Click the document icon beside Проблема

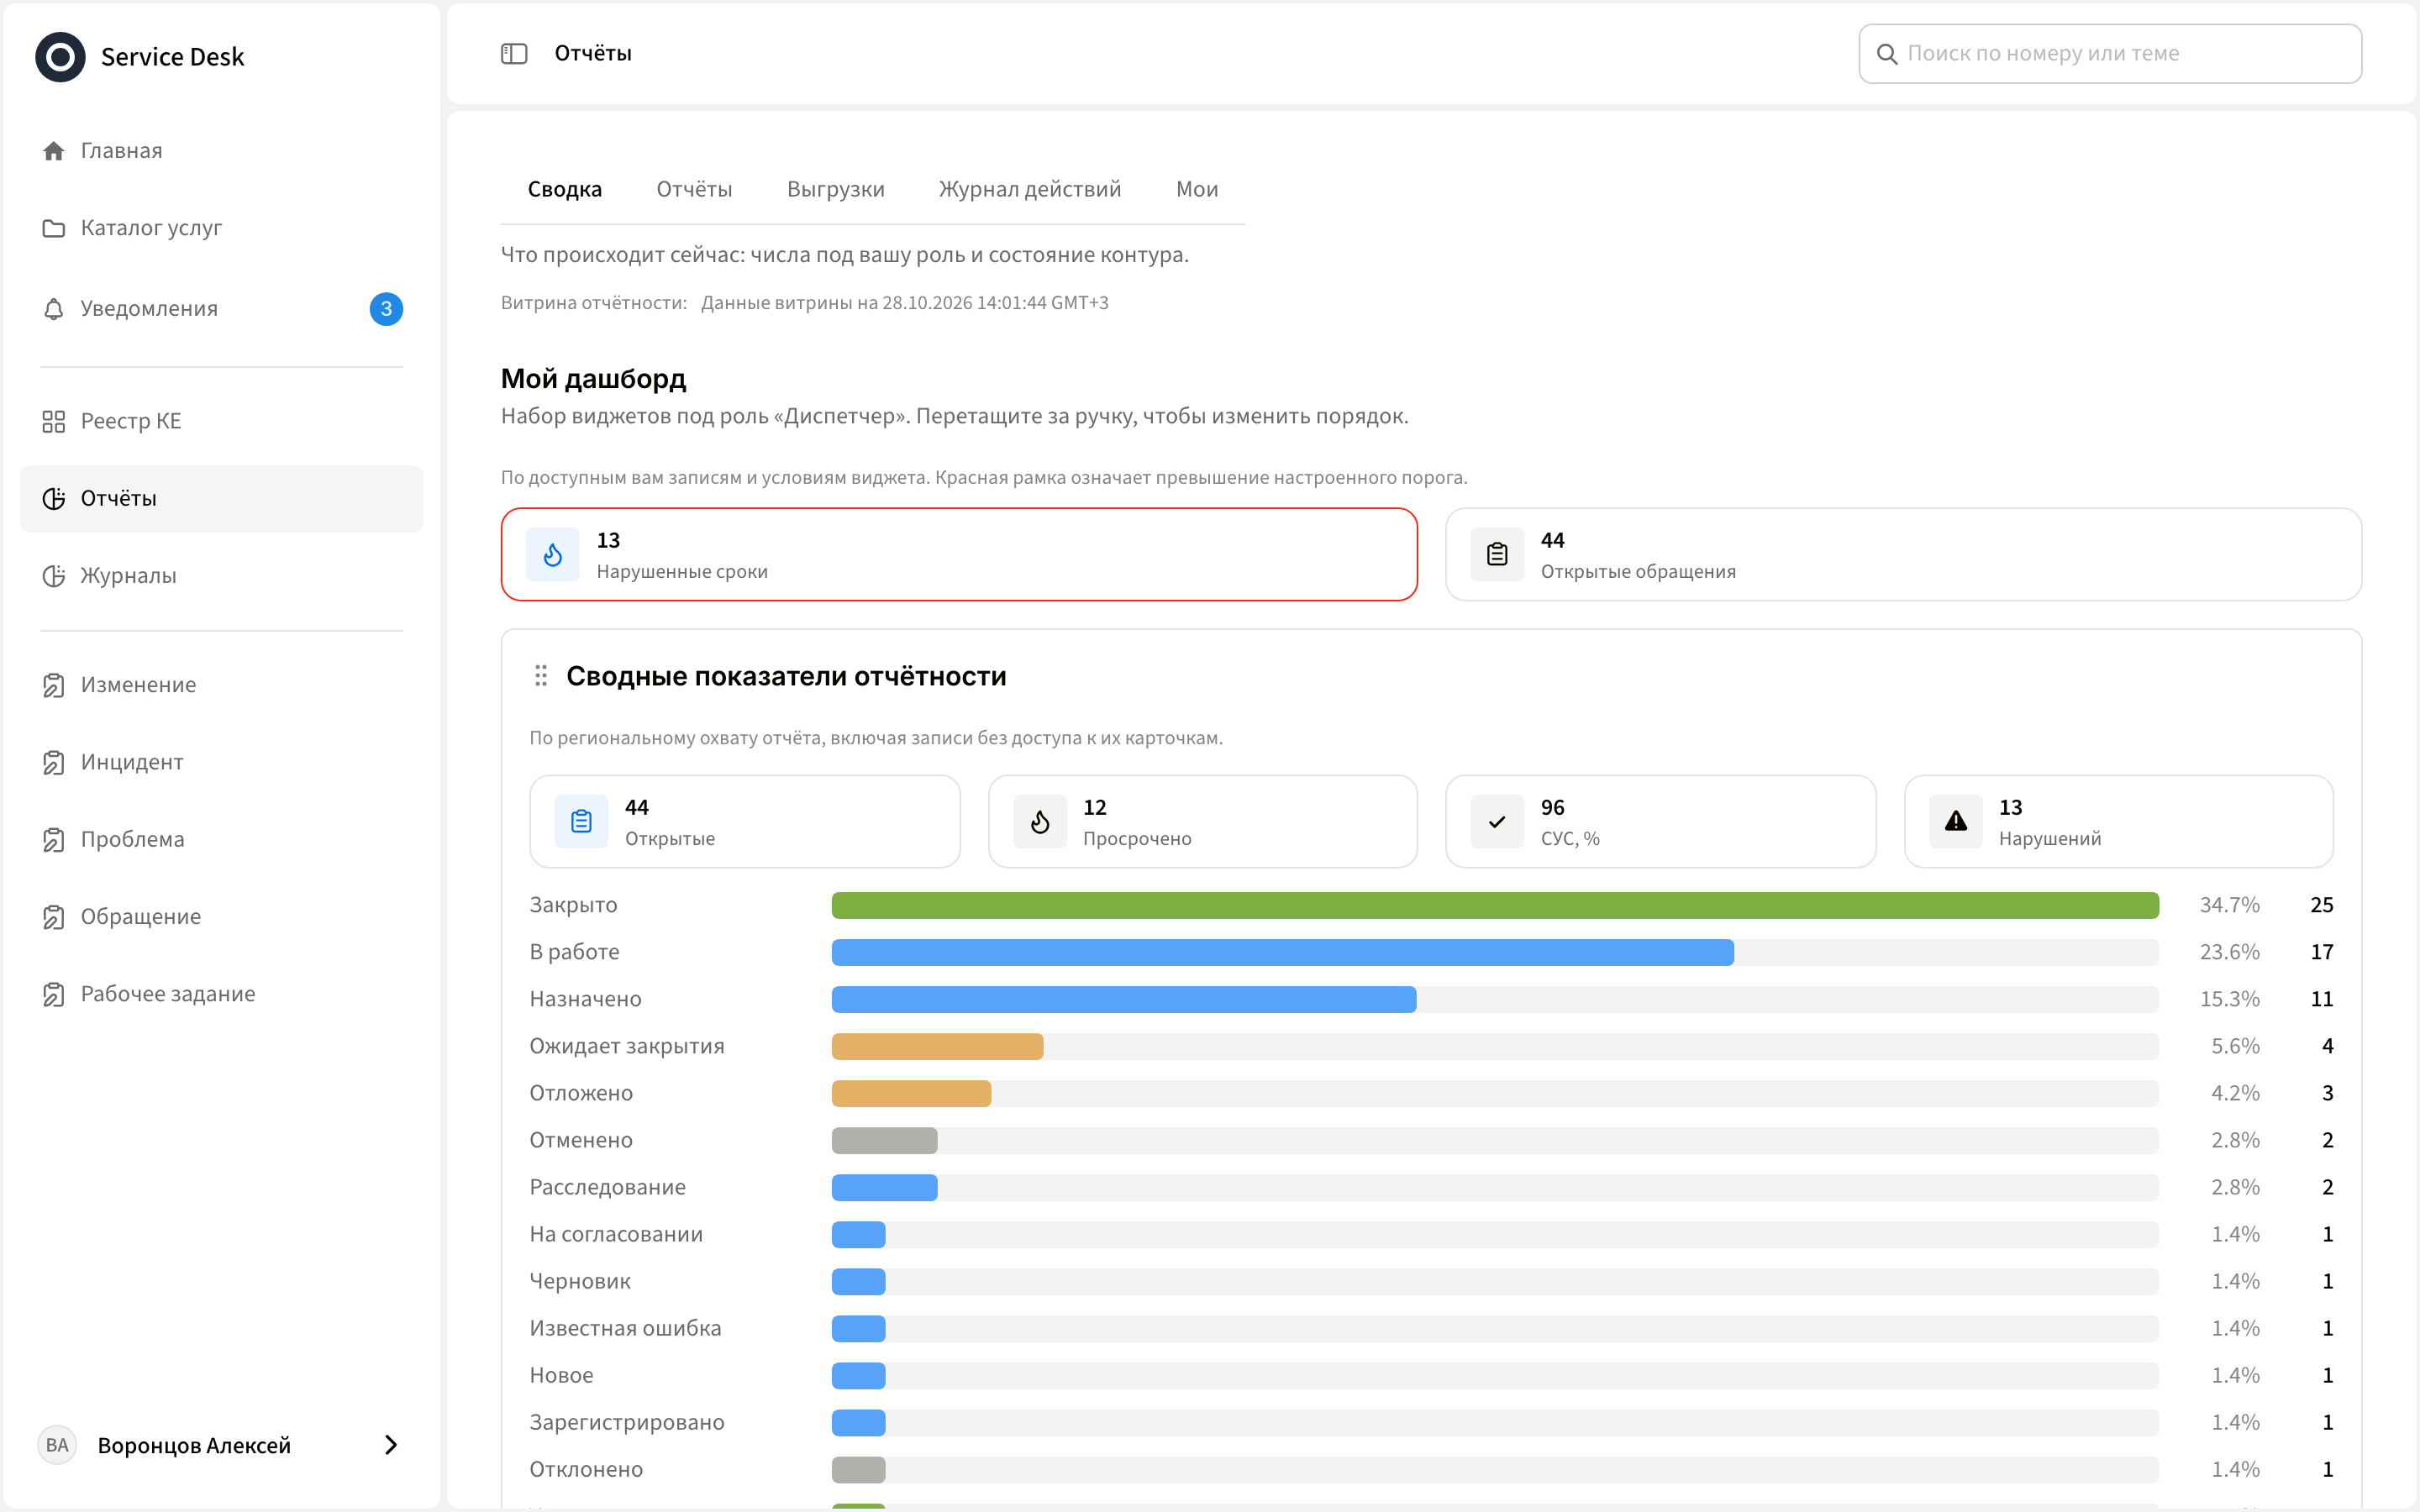(54, 840)
